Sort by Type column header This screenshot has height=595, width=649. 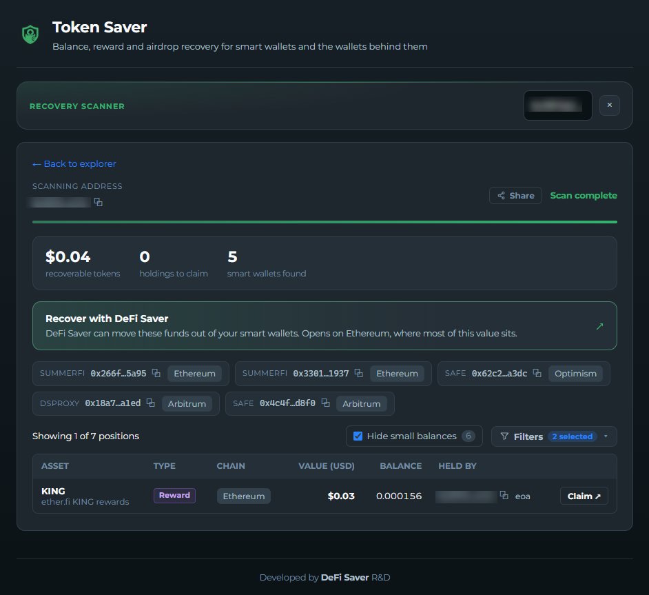coord(165,466)
